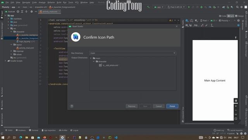Zoom in the design preview with plus

point(236,106)
